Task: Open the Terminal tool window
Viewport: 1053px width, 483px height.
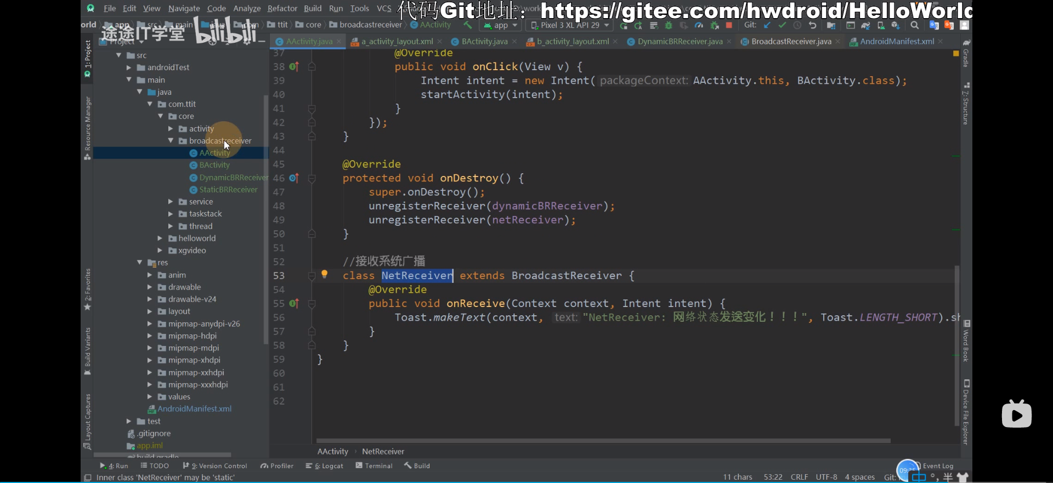Action: [374, 466]
